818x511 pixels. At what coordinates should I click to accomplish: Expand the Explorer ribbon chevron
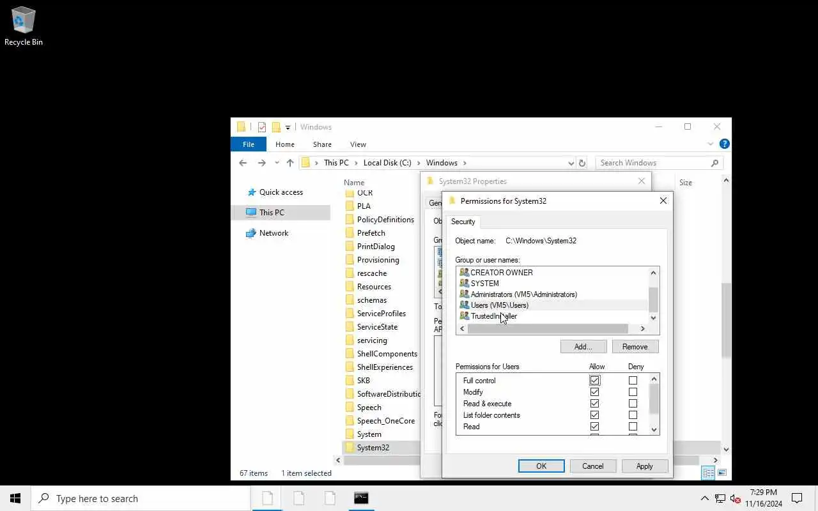pos(711,144)
